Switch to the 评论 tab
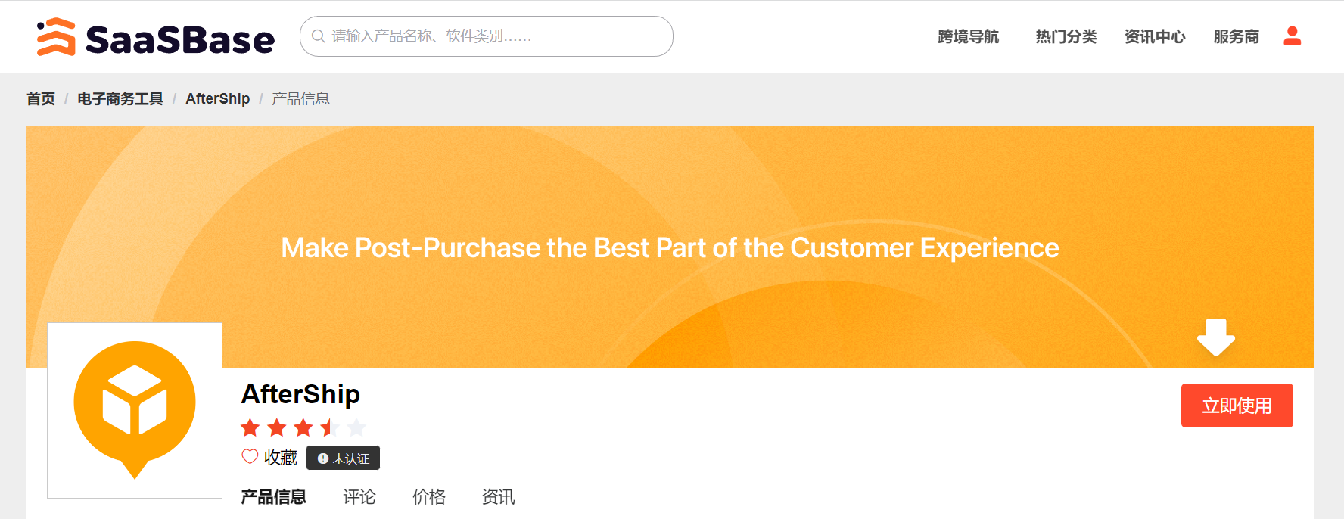Image resolution: width=1344 pixels, height=519 pixels. (359, 496)
